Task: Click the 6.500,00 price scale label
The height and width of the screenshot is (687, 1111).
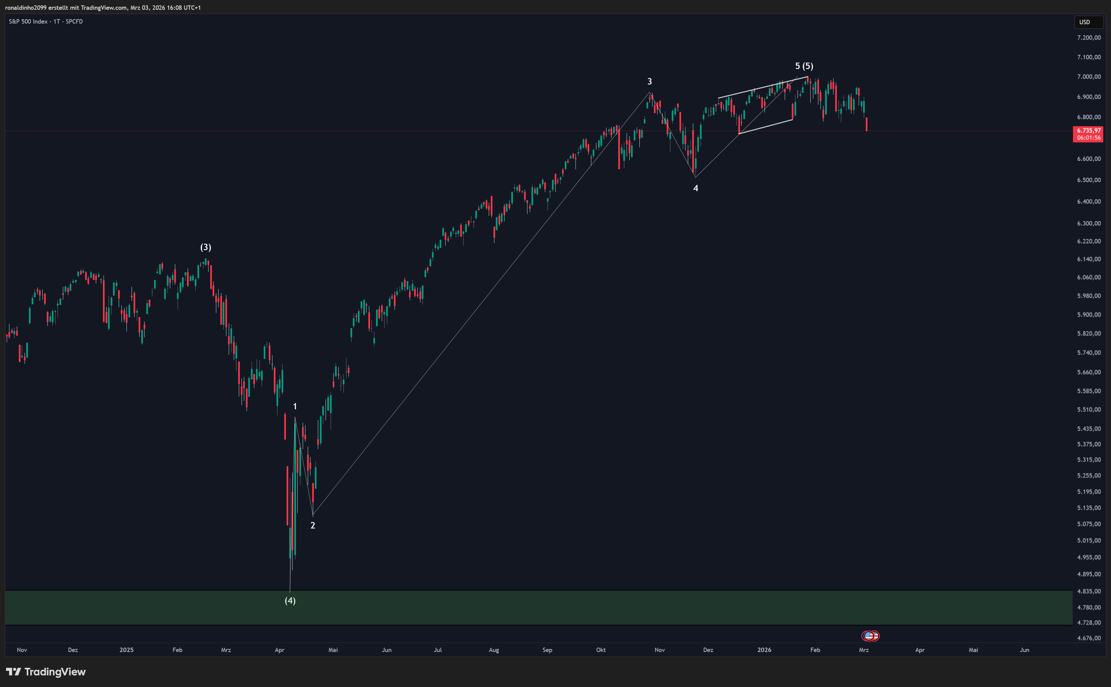Action: (x=1088, y=180)
